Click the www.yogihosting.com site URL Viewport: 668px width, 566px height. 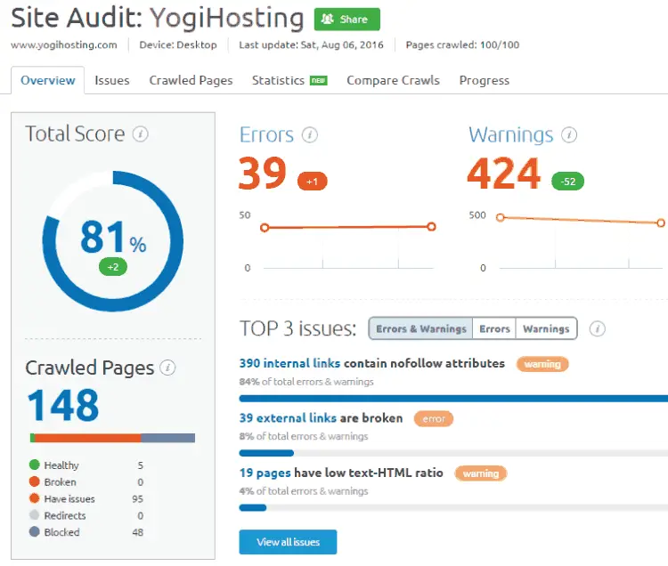(64, 44)
